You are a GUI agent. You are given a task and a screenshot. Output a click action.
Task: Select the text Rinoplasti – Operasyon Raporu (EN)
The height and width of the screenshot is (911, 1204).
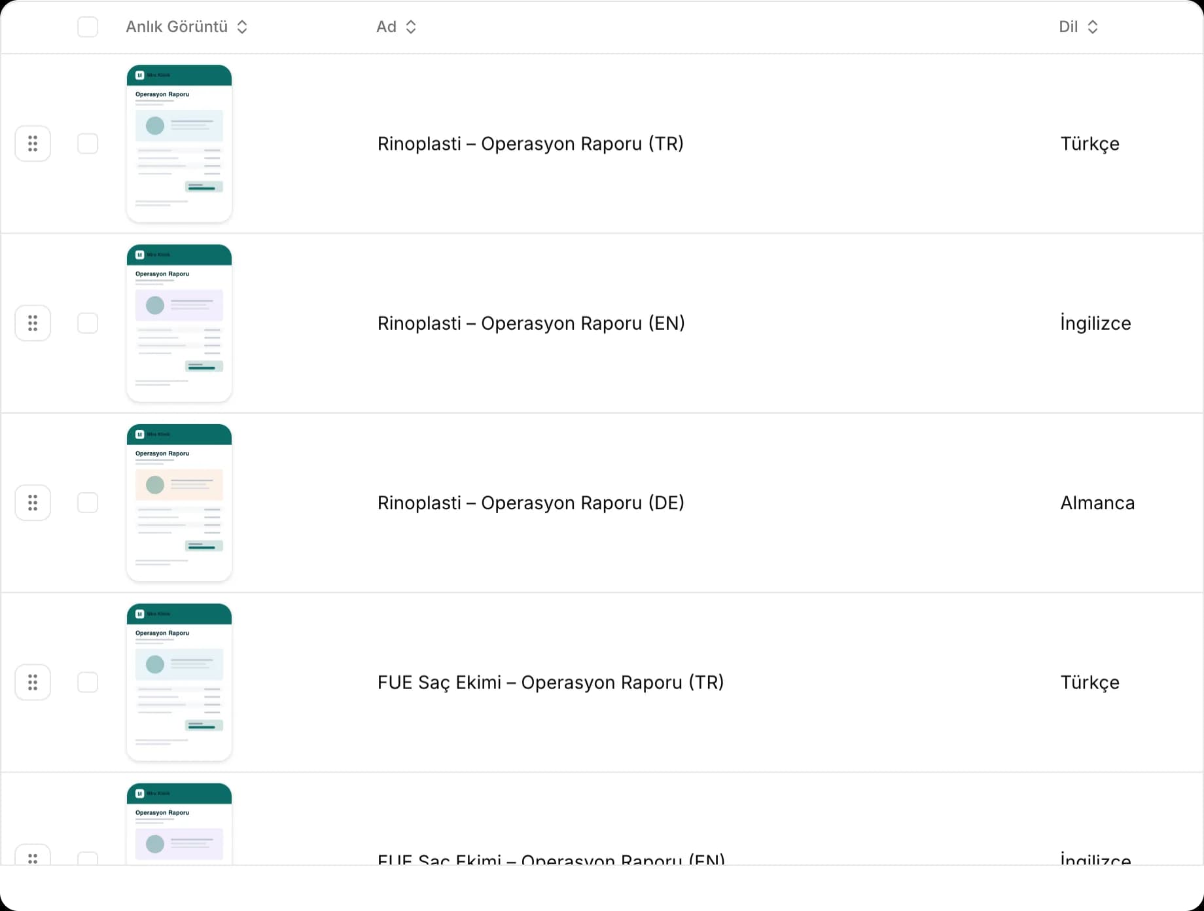(x=531, y=323)
